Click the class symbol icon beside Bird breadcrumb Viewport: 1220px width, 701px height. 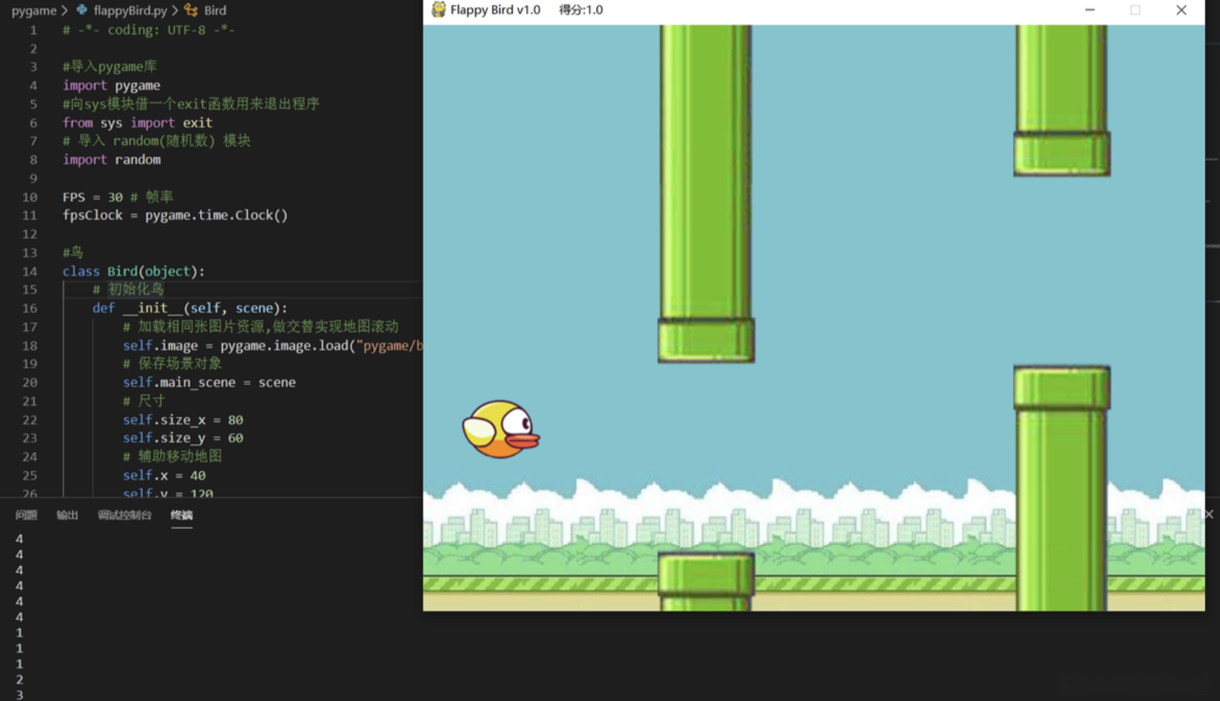(191, 10)
